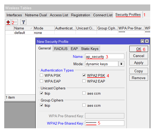Toggle tkip under Group Ciphers
This screenshot has height=133, width=155.
pyautogui.click(x=41, y=105)
